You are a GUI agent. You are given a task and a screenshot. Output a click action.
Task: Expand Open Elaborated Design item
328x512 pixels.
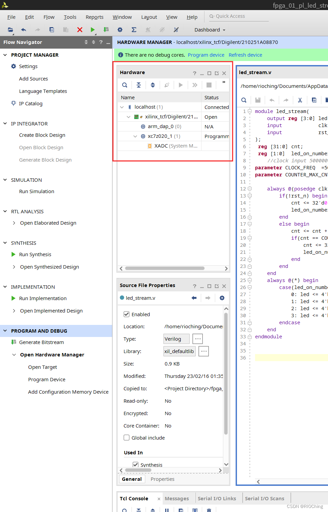coord(14,223)
